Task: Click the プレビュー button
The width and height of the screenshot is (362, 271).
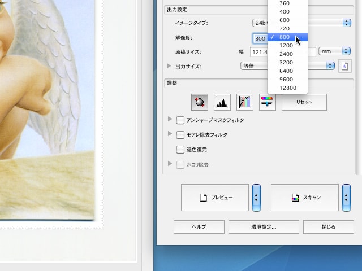Action: click(215, 198)
